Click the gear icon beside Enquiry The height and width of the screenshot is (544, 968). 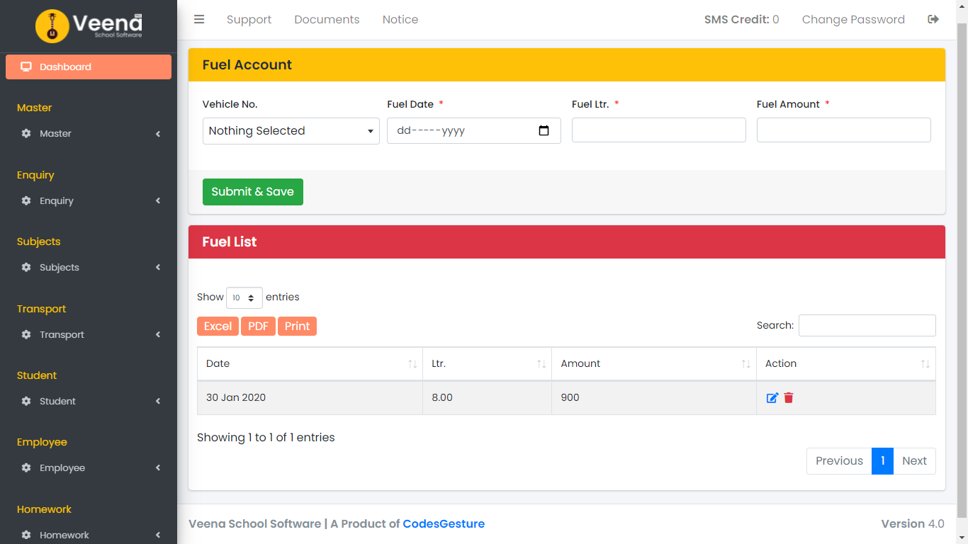[26, 200]
